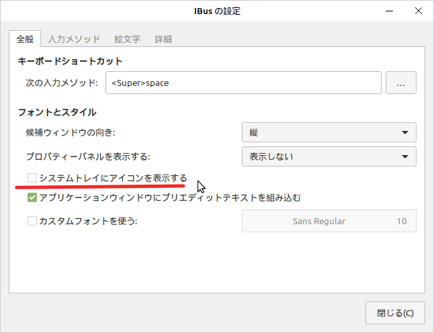This screenshot has width=434, height=333.
Task: Go to the 詳細 tab
Action: (x=163, y=39)
